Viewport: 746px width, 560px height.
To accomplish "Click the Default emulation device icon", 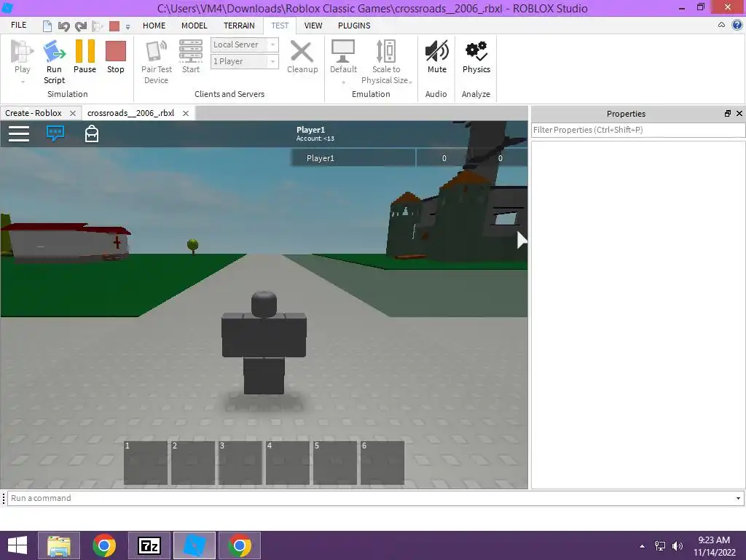I will [x=343, y=52].
